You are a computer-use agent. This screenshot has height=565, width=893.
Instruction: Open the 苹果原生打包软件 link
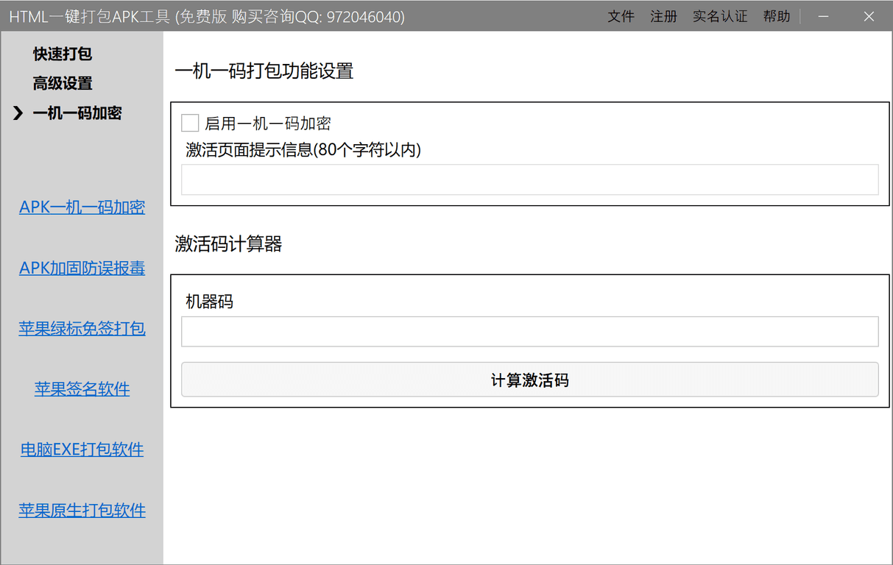click(x=82, y=510)
